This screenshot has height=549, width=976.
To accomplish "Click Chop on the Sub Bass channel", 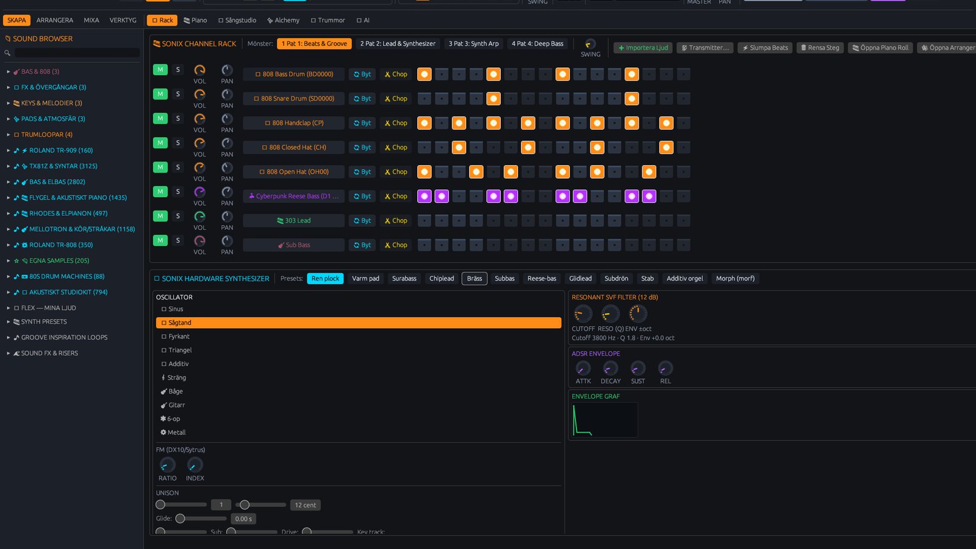I will pyautogui.click(x=396, y=245).
